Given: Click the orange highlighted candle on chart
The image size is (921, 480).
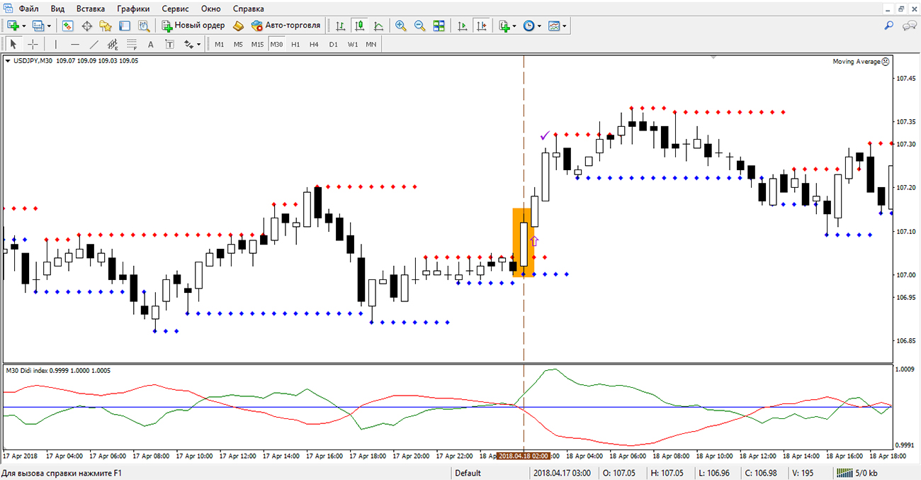Looking at the screenshot, I should click(x=523, y=242).
